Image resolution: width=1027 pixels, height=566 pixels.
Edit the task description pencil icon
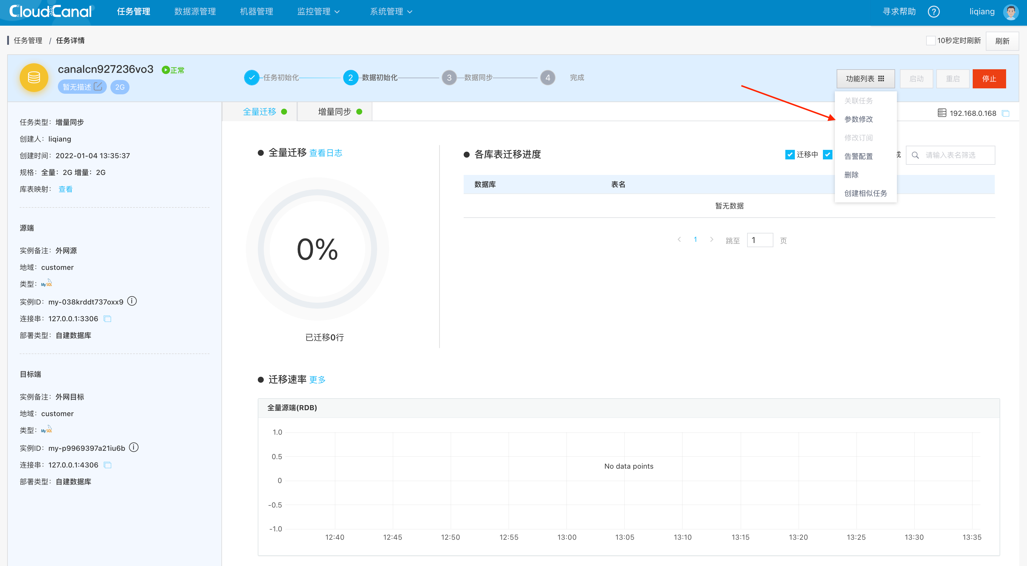click(x=98, y=86)
